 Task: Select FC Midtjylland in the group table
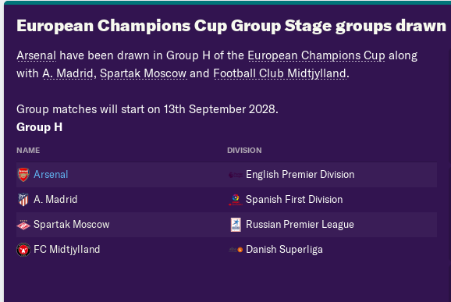(x=67, y=250)
